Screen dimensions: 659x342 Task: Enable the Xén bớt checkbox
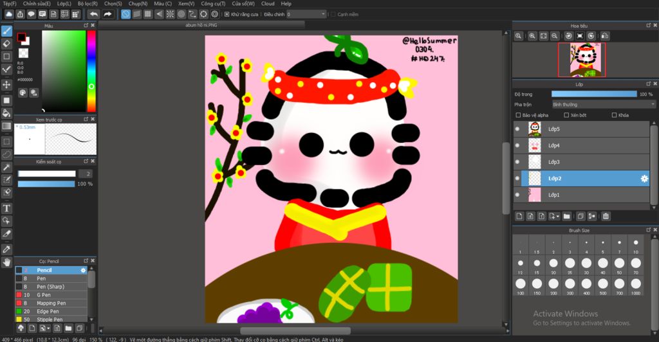tap(566, 115)
